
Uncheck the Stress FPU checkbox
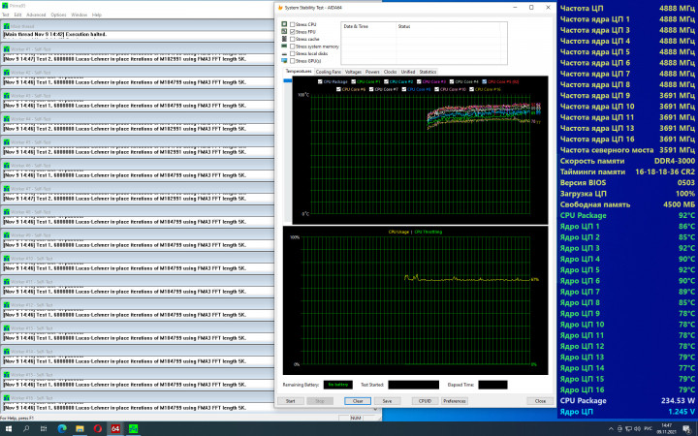(292, 32)
